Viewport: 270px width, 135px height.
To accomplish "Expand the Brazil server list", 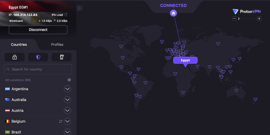I will pyautogui.click(x=67, y=132).
